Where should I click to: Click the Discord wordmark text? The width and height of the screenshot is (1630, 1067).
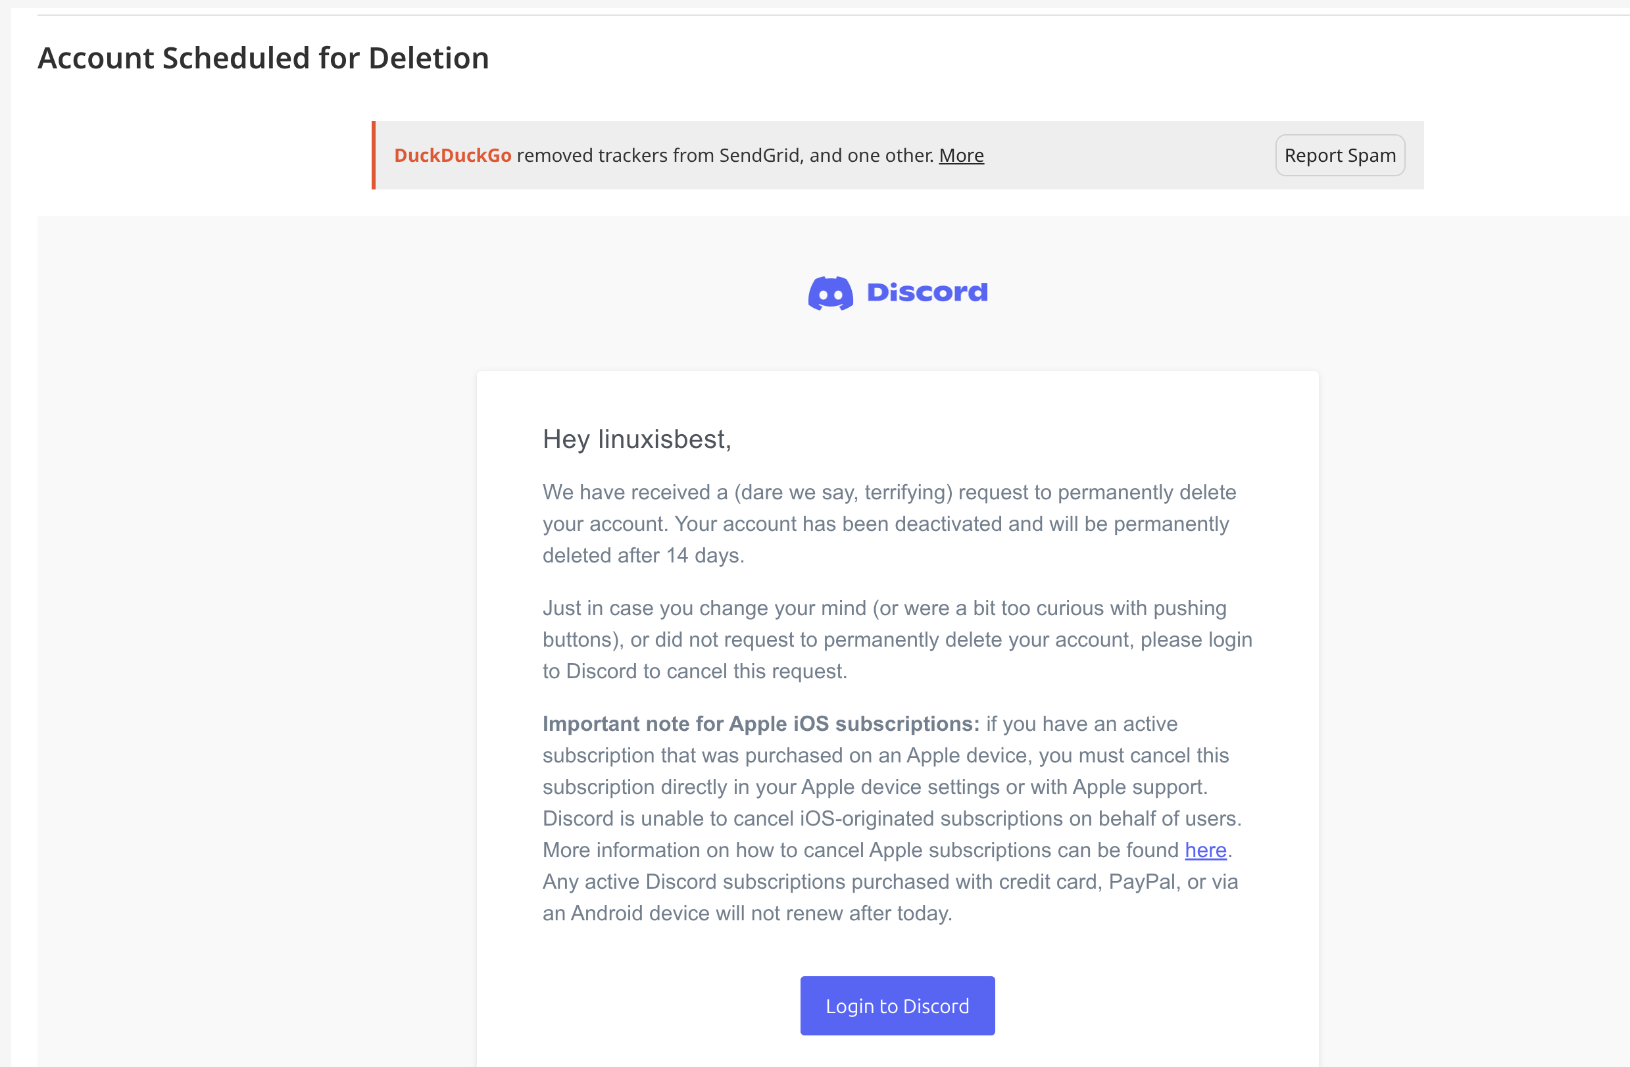(x=927, y=293)
